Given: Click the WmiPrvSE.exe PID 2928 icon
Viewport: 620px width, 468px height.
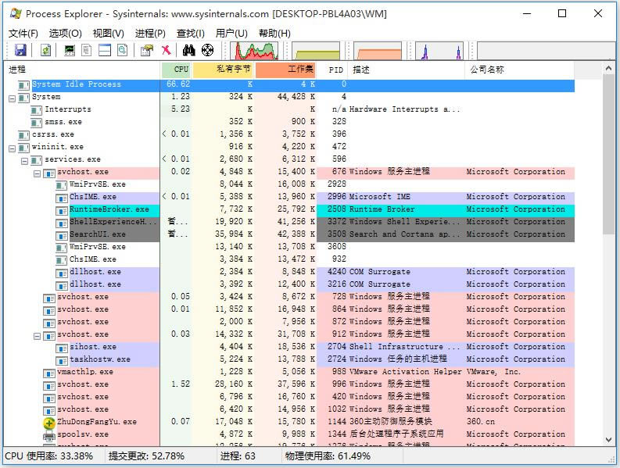Looking at the screenshot, I should tap(61, 185).
